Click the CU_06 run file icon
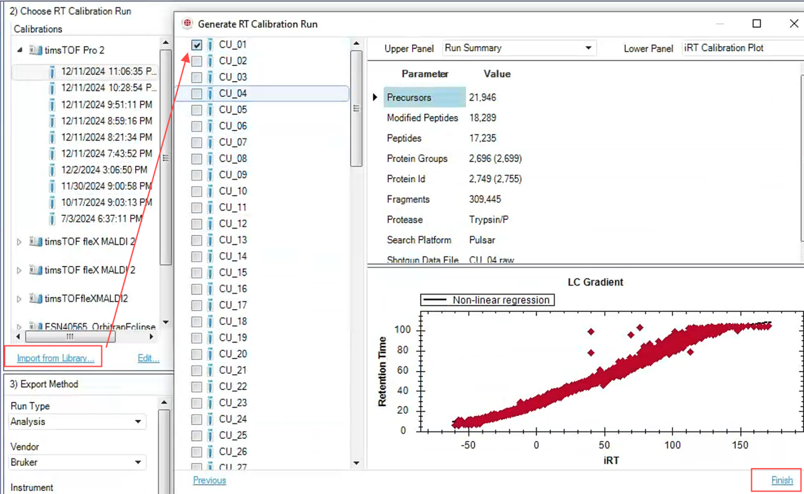The height and width of the screenshot is (494, 804). [211, 126]
